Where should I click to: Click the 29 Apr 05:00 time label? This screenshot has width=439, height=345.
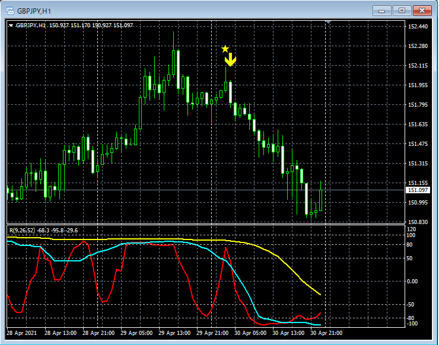pos(136,333)
